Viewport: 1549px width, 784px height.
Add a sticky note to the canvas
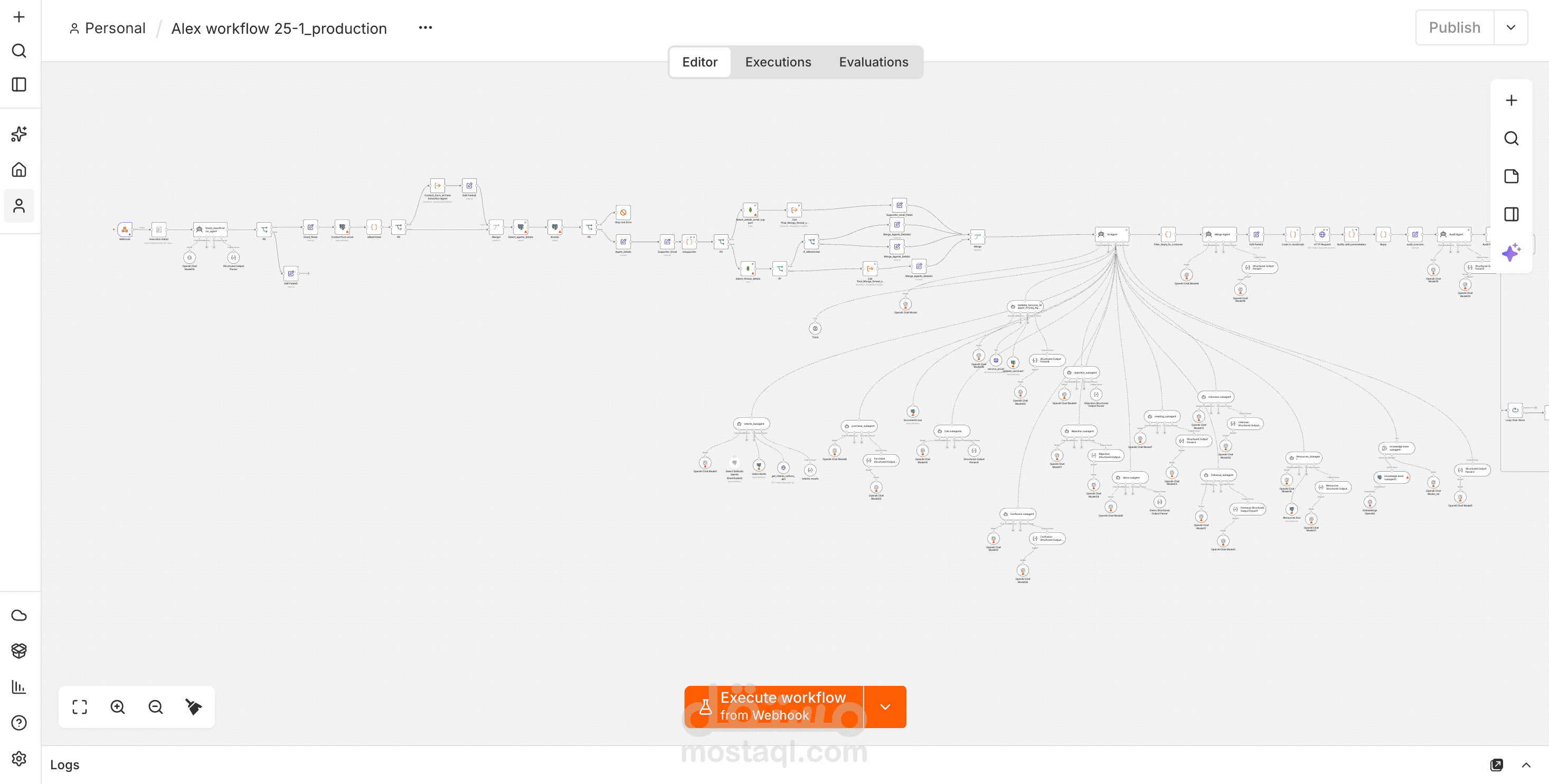tap(1511, 176)
